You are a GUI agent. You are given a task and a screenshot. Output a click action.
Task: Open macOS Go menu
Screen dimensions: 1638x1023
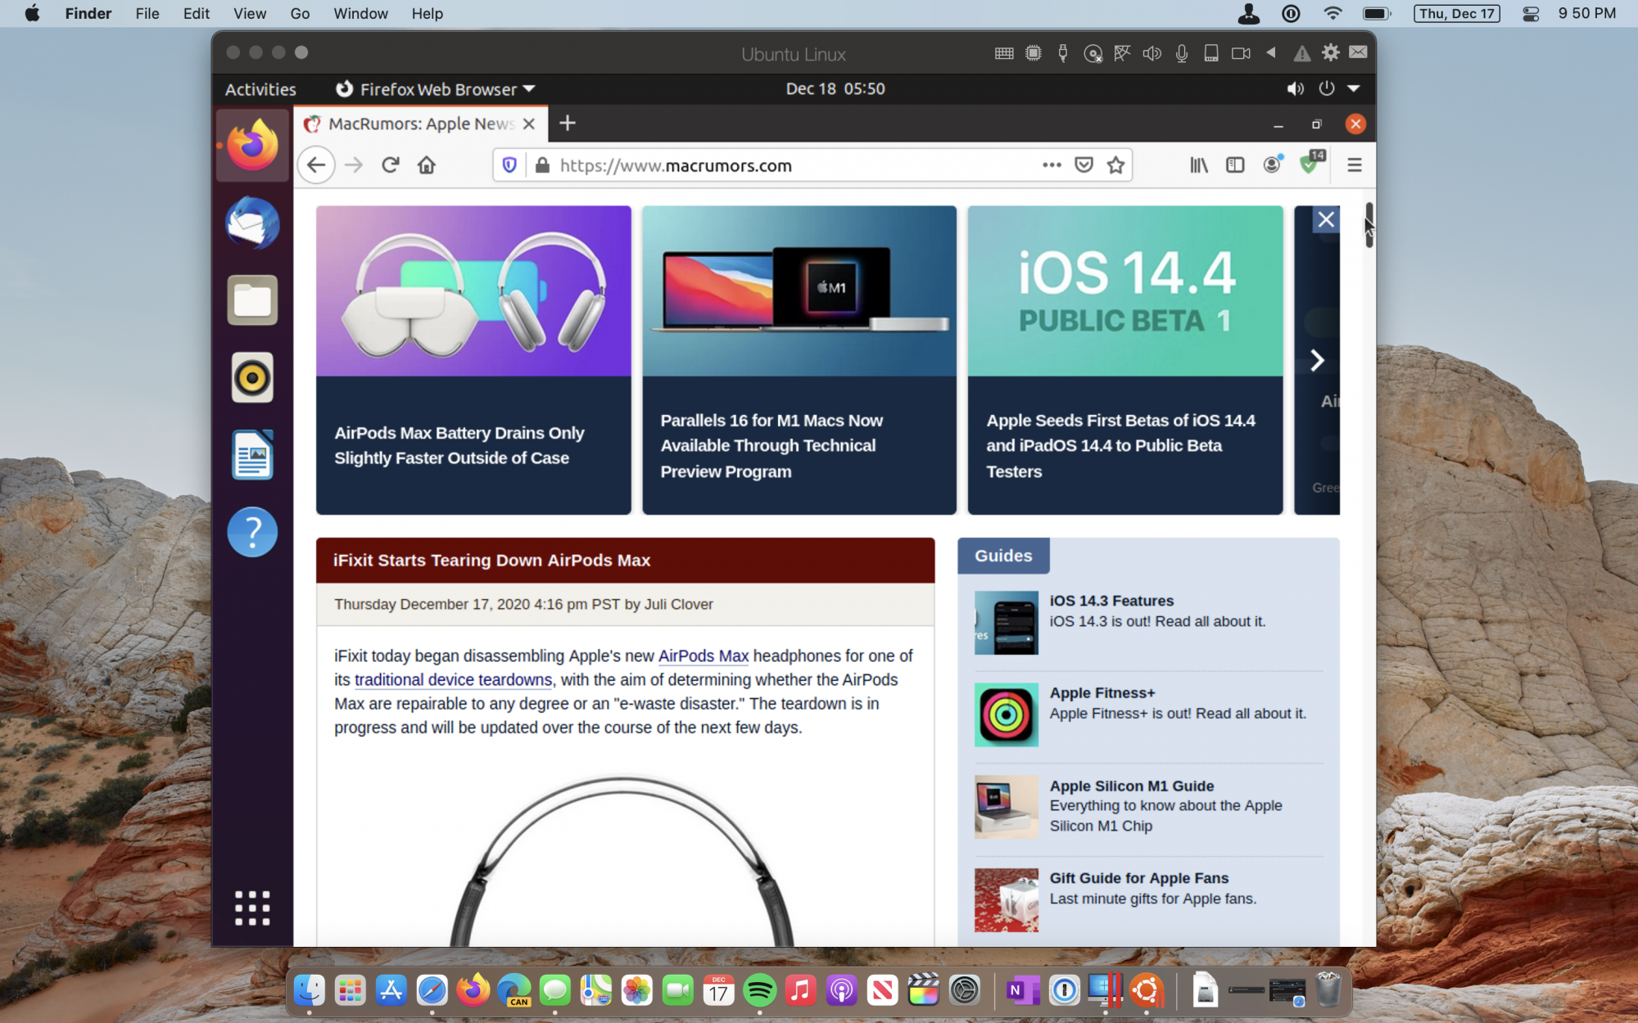(300, 13)
